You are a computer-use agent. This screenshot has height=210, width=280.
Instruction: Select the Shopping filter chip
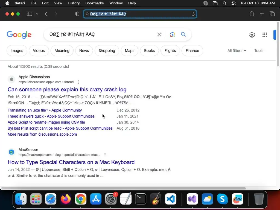[107, 51]
